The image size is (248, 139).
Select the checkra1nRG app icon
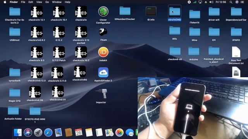pos(80,71)
